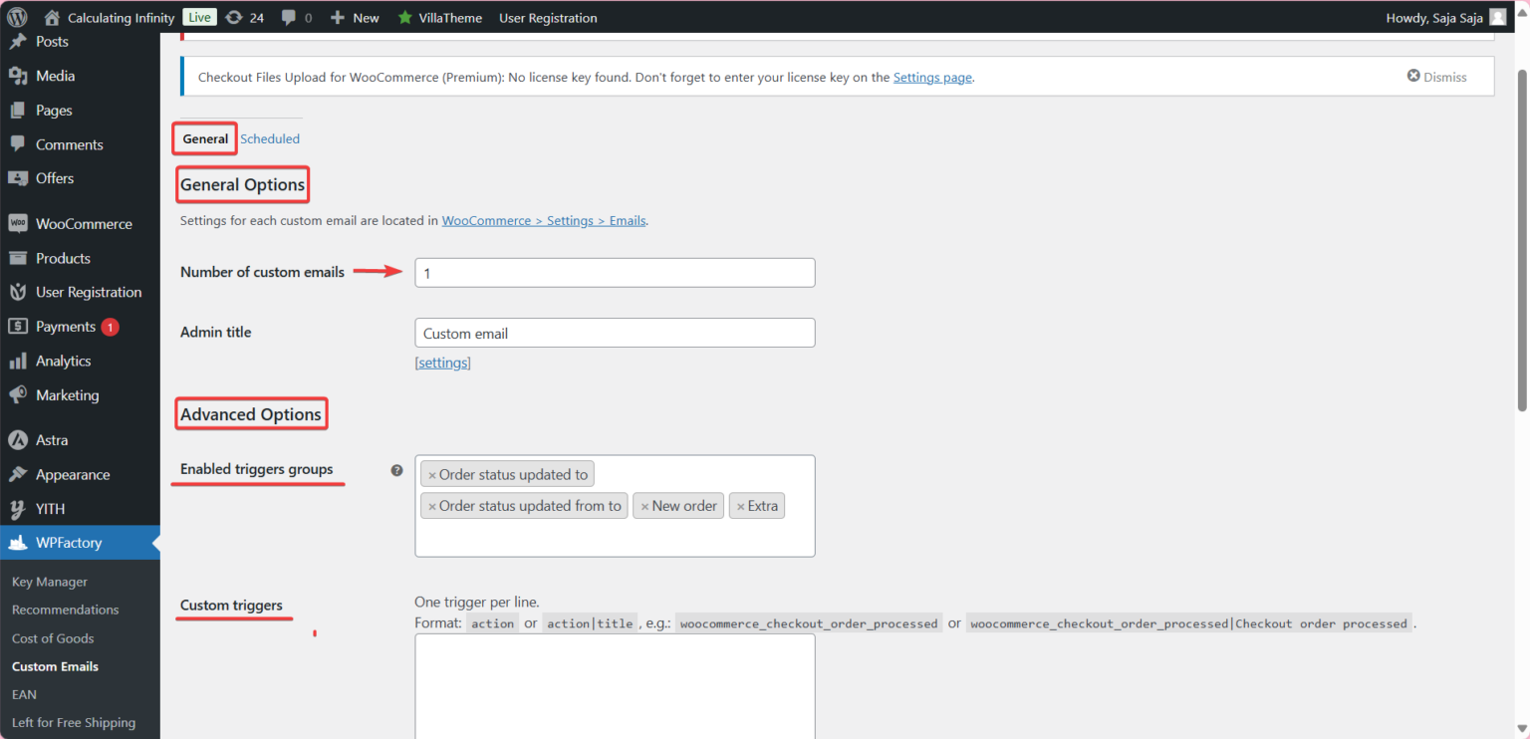Open Astra theme menu in sidebar
1530x739 pixels.
pyautogui.click(x=52, y=440)
